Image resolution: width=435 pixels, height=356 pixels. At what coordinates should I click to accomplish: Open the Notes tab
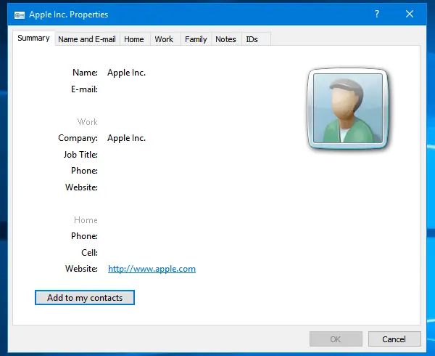point(225,39)
